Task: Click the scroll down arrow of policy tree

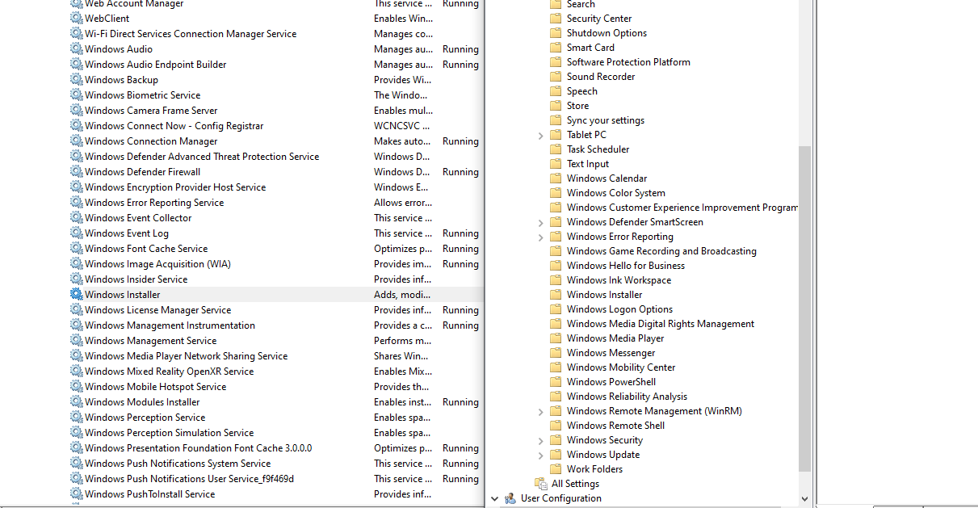Action: click(x=804, y=499)
